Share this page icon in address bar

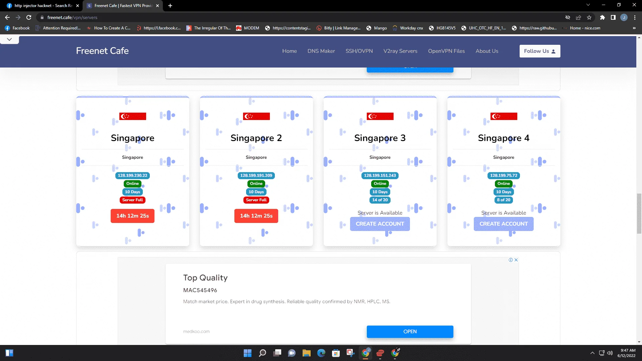578,17
